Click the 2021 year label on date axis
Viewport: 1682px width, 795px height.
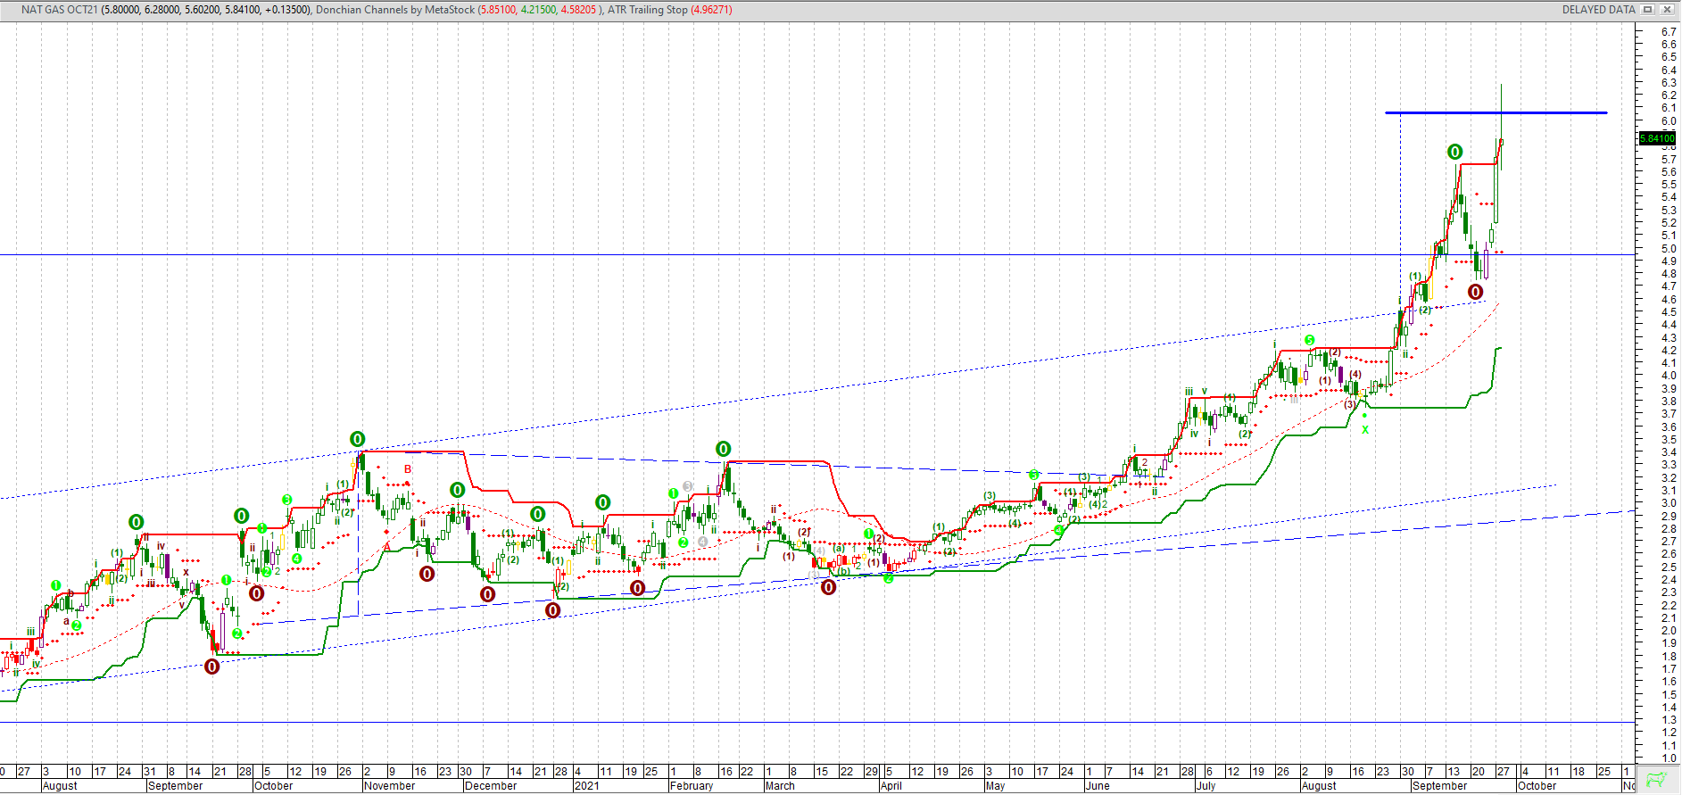click(x=586, y=786)
